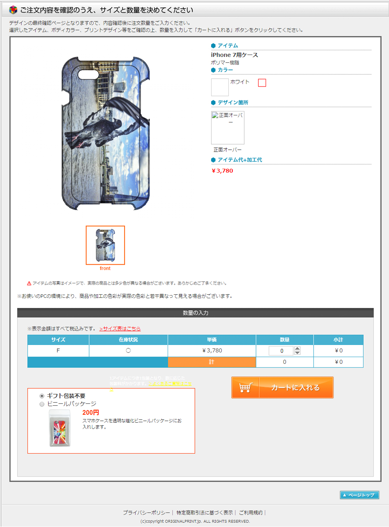This screenshot has width=389, height=527.
Task: Jump to top with ページトップ button
Action: pos(359,495)
